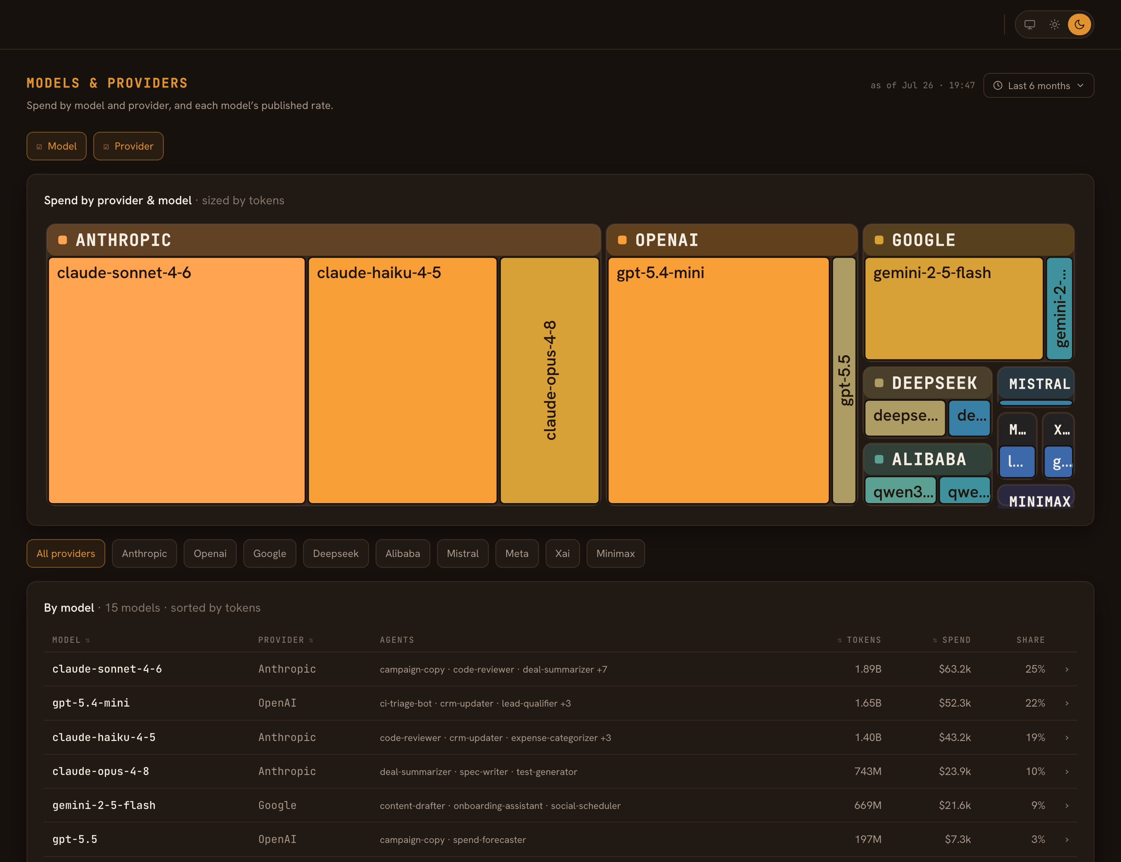
Task: Switch to system theme monitor icon
Action: (1030, 24)
